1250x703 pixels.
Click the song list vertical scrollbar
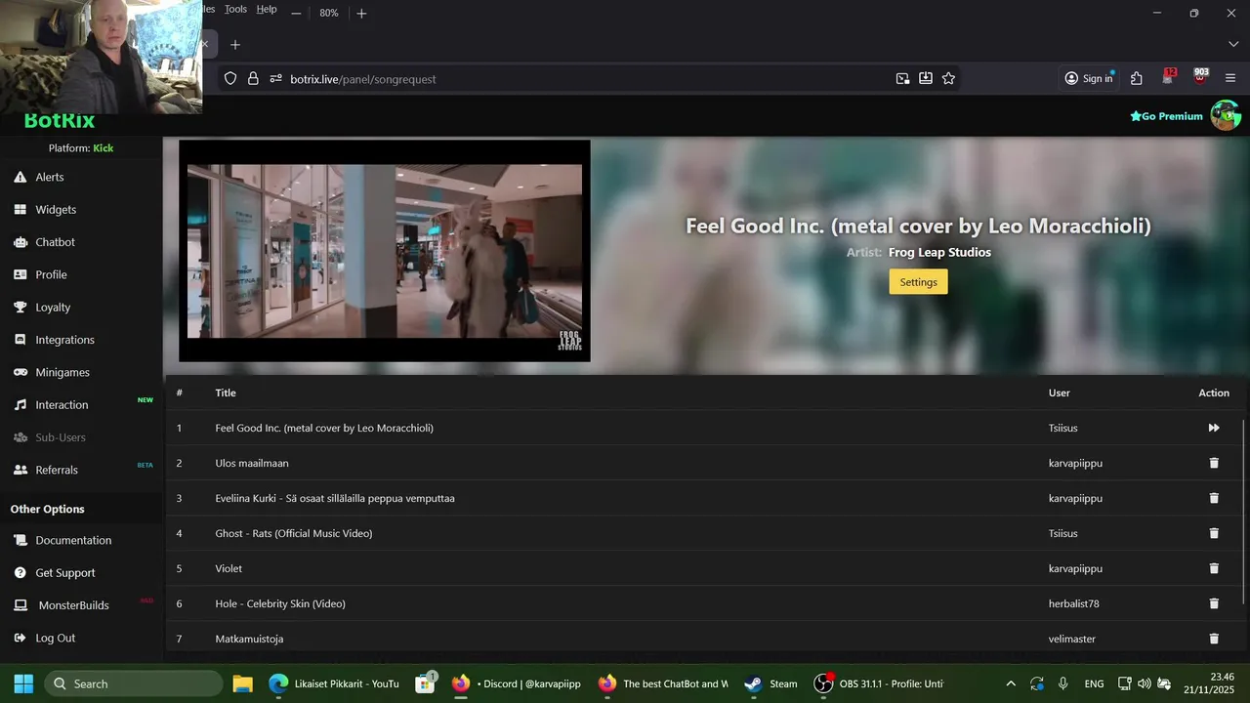[1244, 511]
